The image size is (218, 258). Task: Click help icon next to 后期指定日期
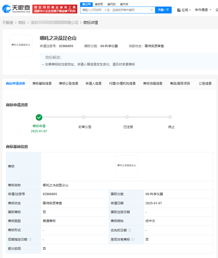pos(30,239)
